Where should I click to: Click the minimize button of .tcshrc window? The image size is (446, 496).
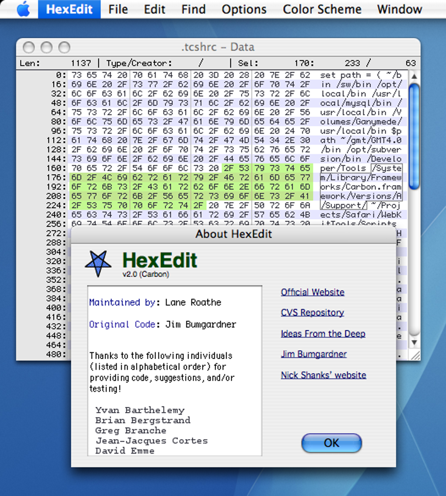point(46,47)
